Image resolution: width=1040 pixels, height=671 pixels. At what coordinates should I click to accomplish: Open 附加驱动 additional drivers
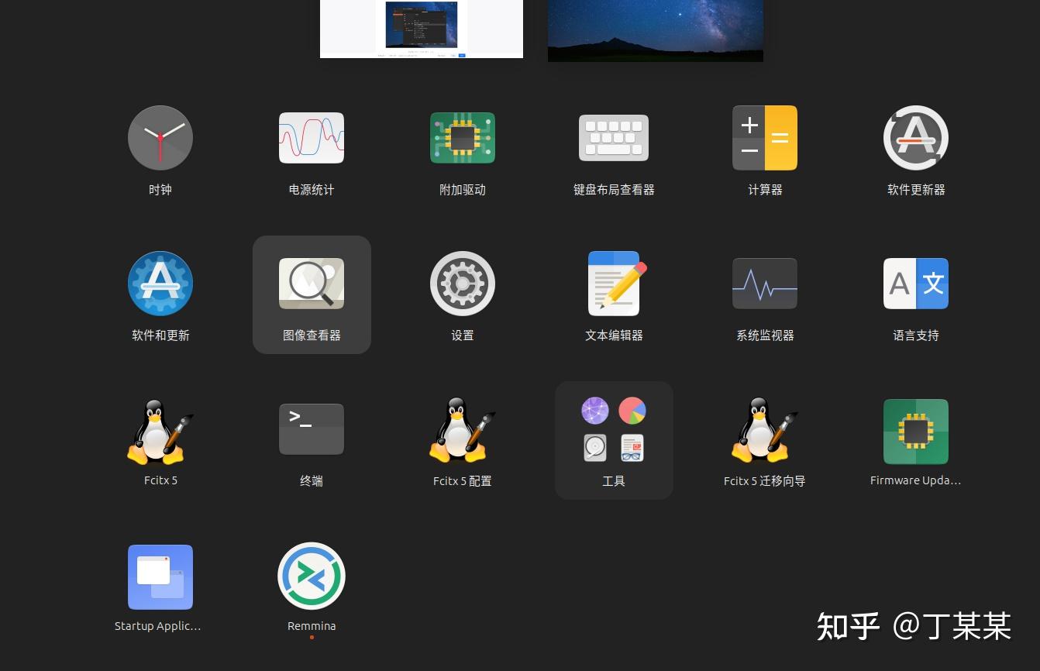[463, 138]
